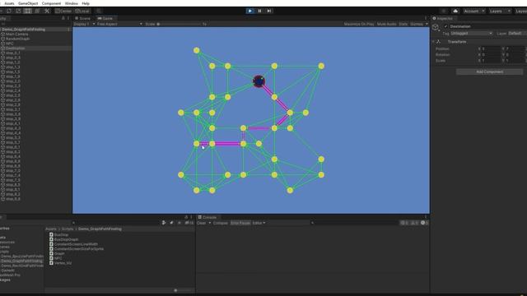Toggle Console Collapse
The height and width of the screenshot is (296, 527).
point(220,223)
